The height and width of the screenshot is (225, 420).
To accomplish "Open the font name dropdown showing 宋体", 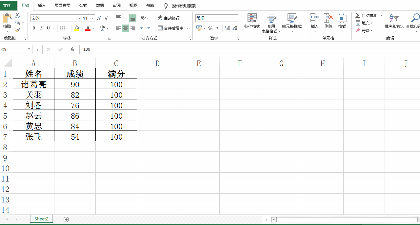I will click(79, 18).
